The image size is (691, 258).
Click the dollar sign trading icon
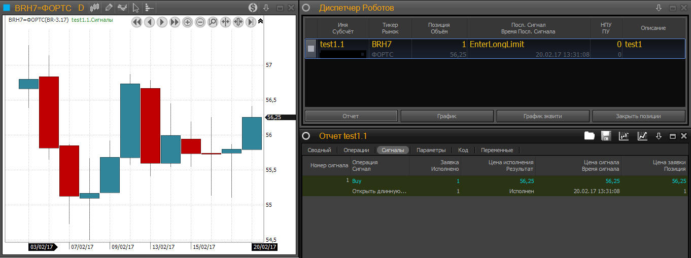[x=253, y=8]
